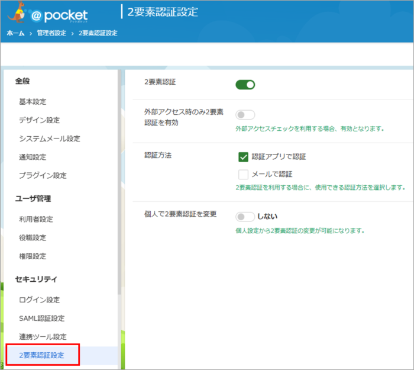Navigate to 通知設定 in the sidebar
The width and height of the screenshot is (414, 370).
(x=33, y=157)
